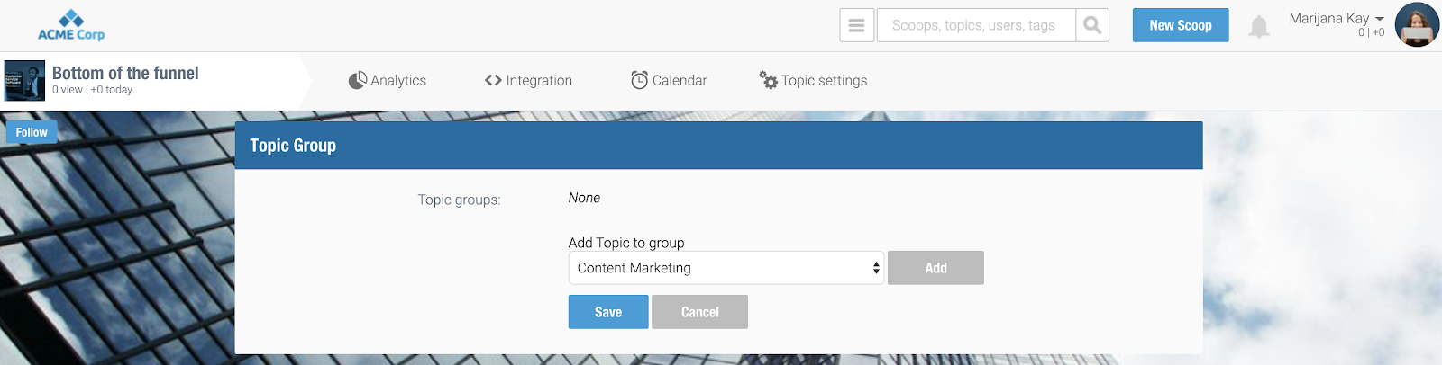Click the Topic settings gears icon
Screen dimensions: 1442x365
click(x=768, y=80)
